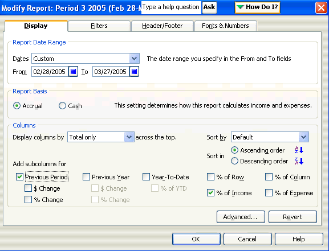Image resolution: width=329 pixels, height=251 pixels.
Task: Click the Ask help button
Action: click(x=209, y=7)
